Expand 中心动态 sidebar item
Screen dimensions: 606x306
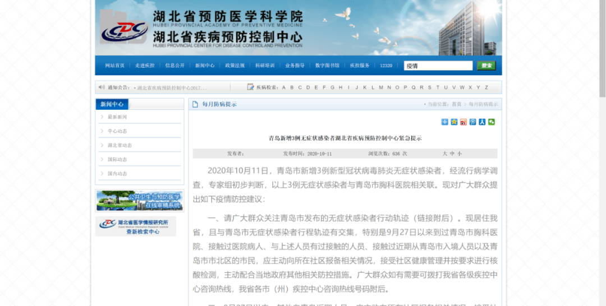tap(140, 131)
